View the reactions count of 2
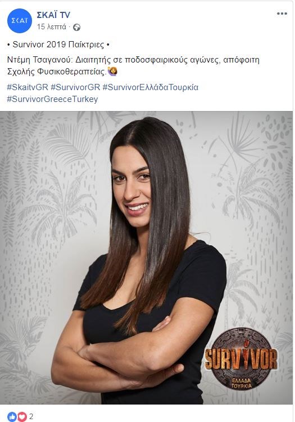 [x=31, y=416]
